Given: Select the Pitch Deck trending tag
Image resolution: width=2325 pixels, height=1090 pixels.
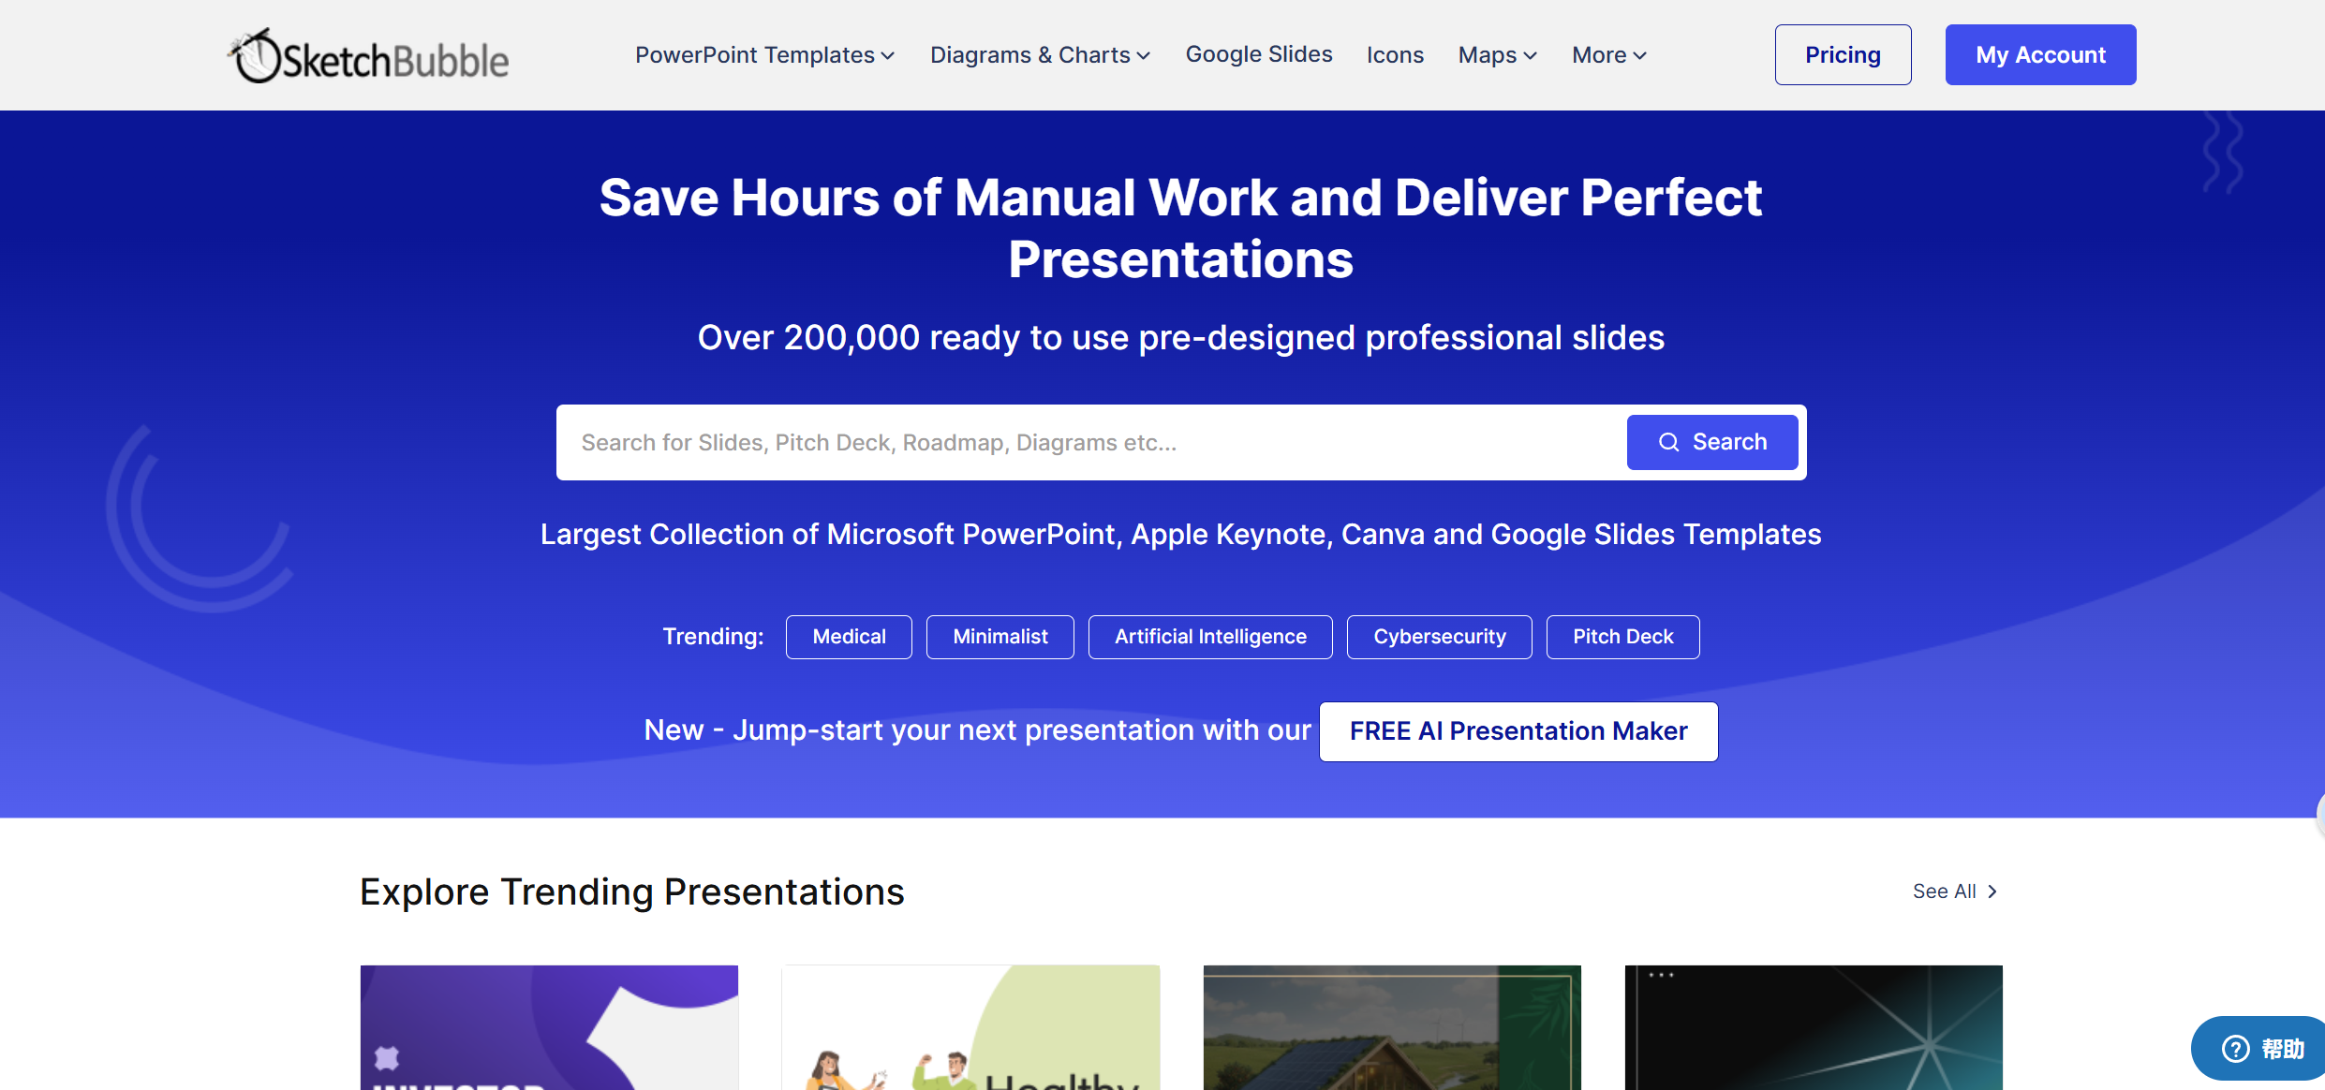Looking at the screenshot, I should [x=1623, y=637].
